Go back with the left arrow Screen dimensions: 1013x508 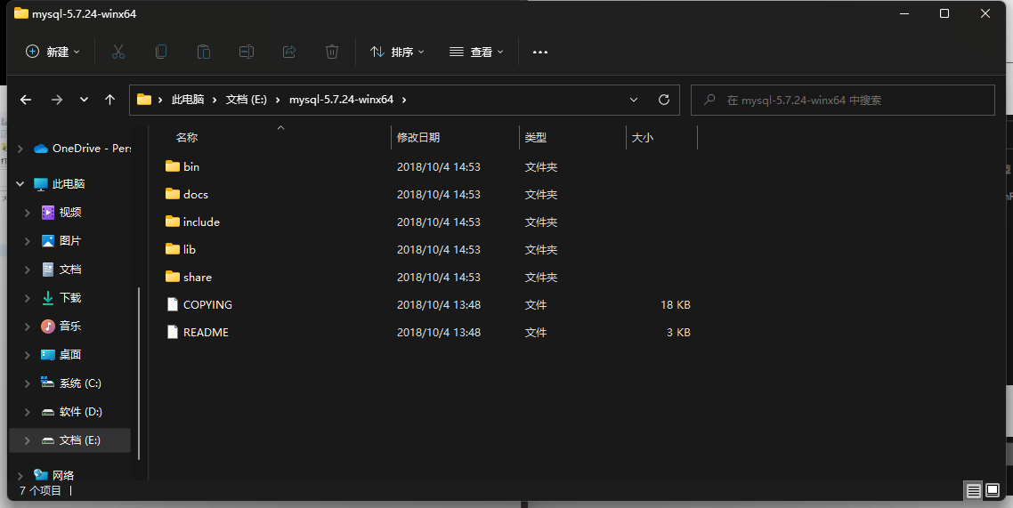point(26,100)
